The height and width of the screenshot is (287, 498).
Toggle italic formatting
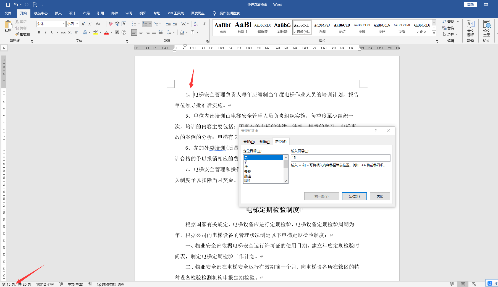click(46, 32)
